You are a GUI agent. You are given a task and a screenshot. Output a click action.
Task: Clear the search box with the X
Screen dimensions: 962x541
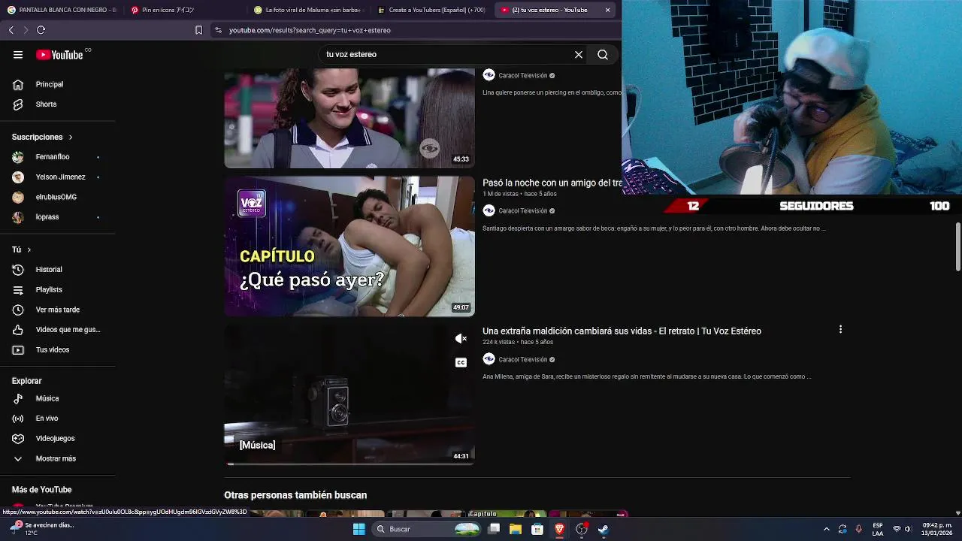(x=579, y=54)
